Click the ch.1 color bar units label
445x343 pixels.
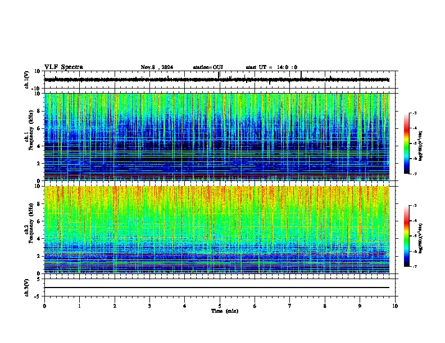[421, 146]
